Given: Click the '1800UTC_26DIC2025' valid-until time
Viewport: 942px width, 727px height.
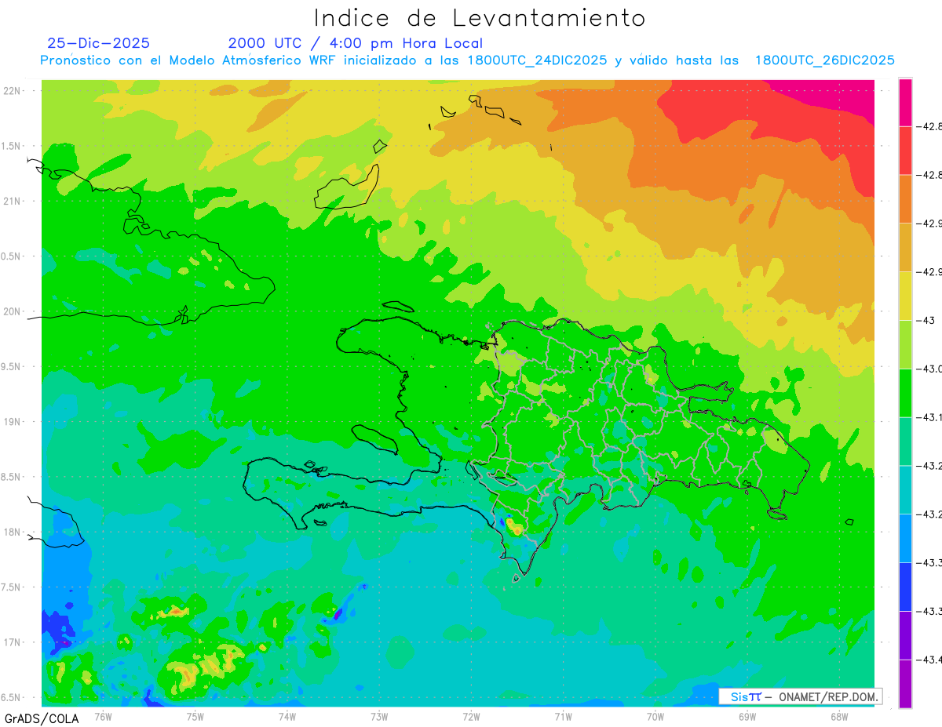Looking at the screenshot, I should point(824,60).
